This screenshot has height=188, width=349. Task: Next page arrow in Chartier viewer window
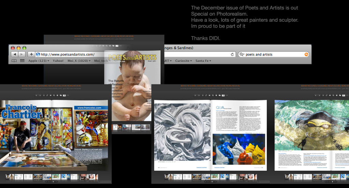(x=40, y=96)
